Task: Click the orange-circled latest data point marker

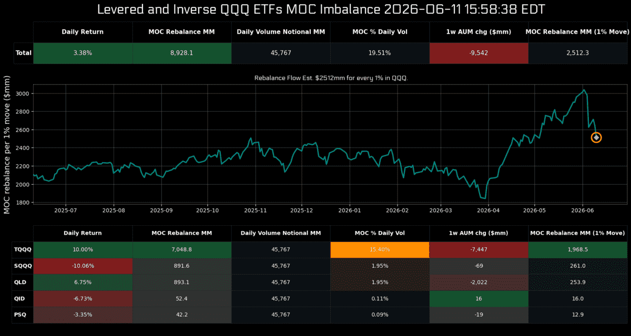Action: 596,138
